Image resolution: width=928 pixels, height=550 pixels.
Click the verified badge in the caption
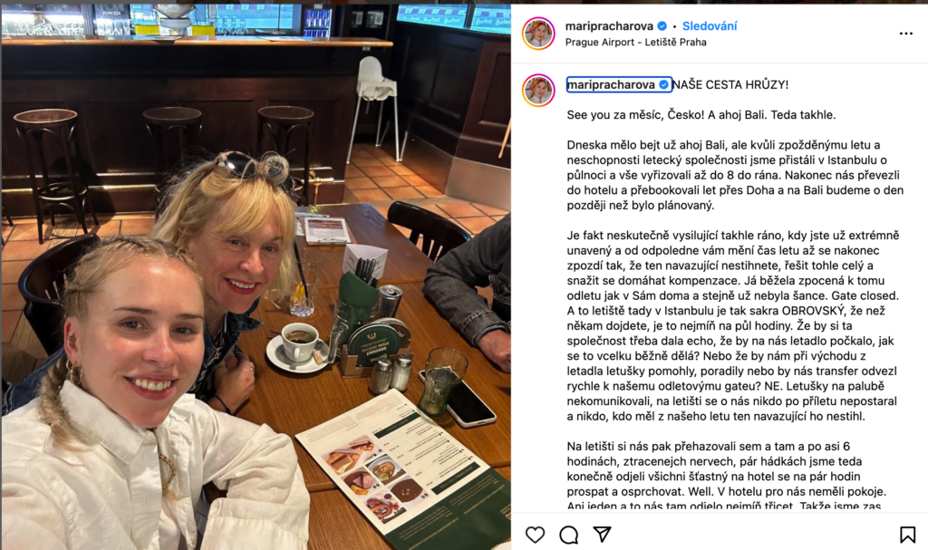[x=664, y=84]
